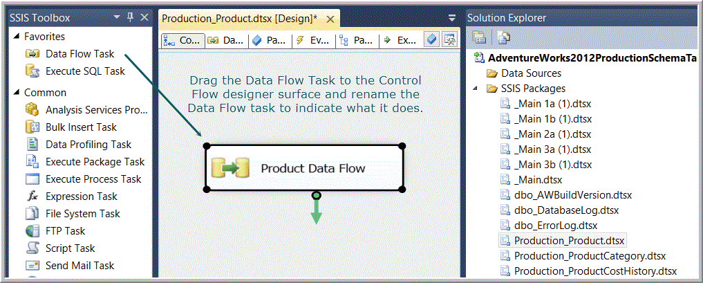Screen dimensions: 703x283
Task: Switch to the Execution Results tab
Action: [400, 40]
